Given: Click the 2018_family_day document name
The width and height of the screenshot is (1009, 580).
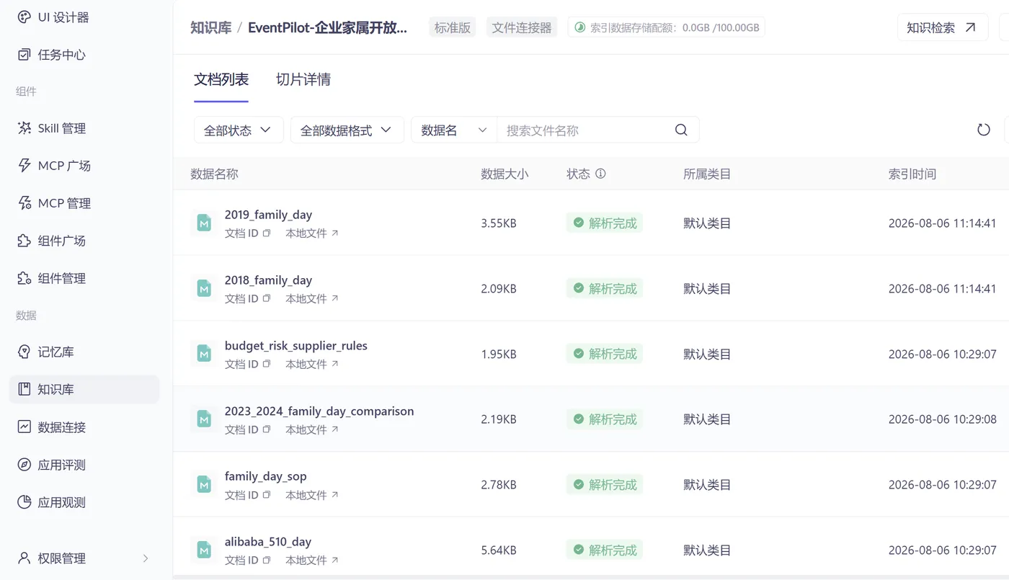Looking at the screenshot, I should [268, 280].
